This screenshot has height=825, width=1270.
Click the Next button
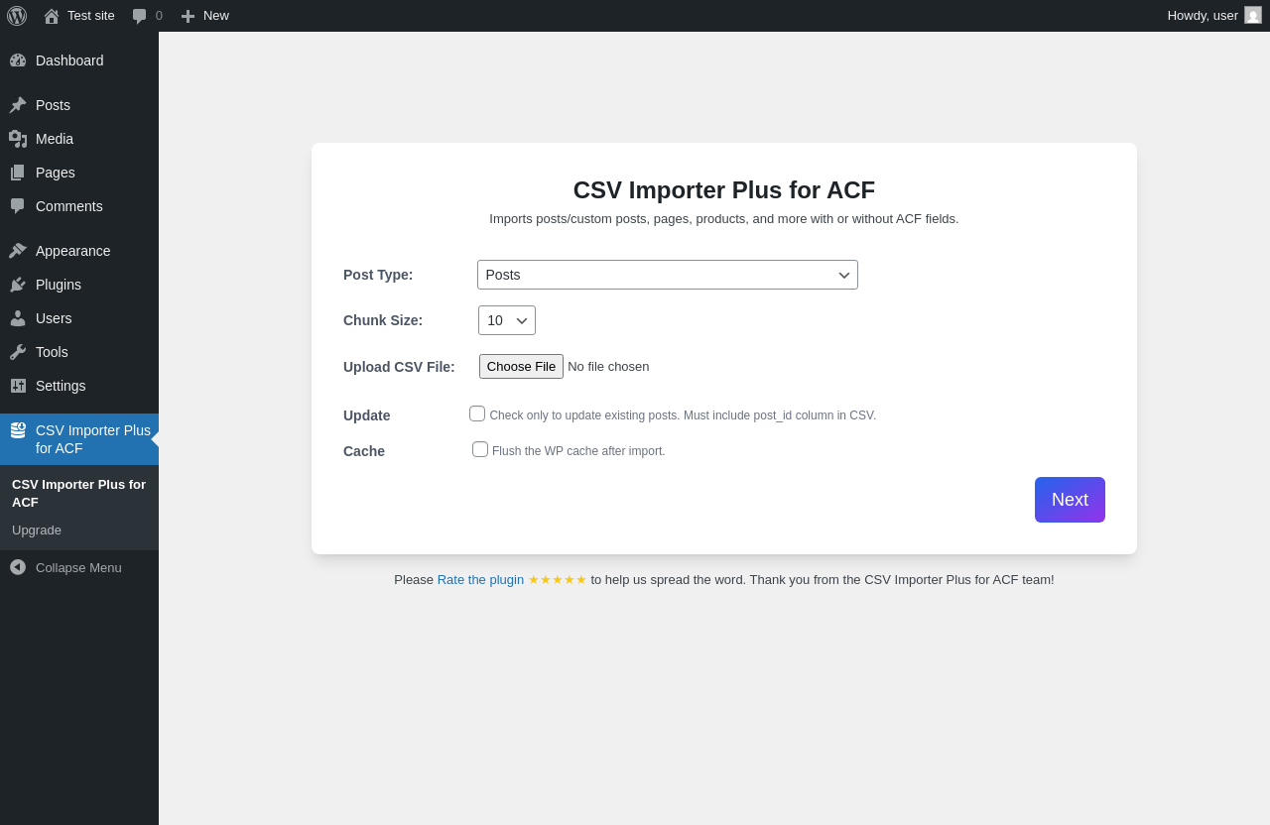tap(1070, 500)
